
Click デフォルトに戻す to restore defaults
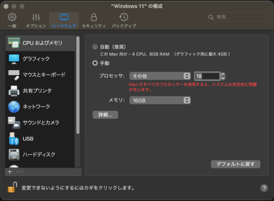pyautogui.click(x=235, y=164)
